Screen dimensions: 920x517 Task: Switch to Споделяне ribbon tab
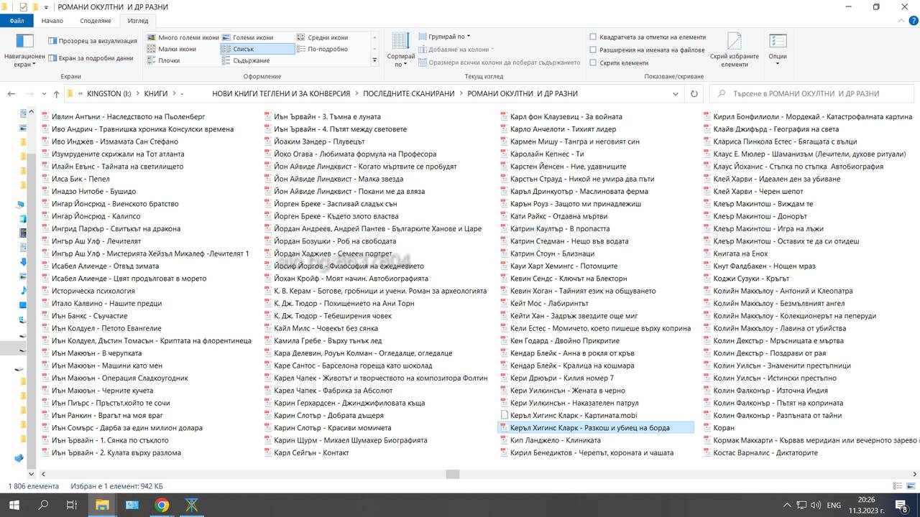95,21
